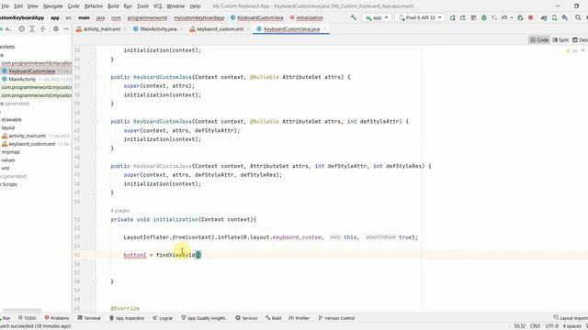Image resolution: width=588 pixels, height=330 pixels.
Task: Click the grayed run-with-coverage icon
Action: tap(494, 17)
